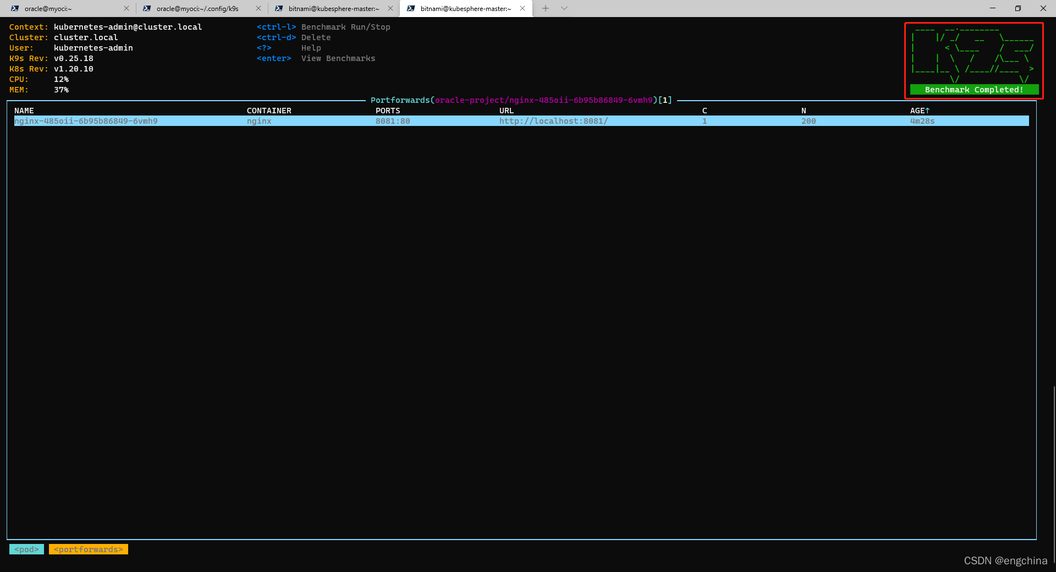Screen dimensions: 1056x572
Task: Close the active fourth terminal tab
Action: (x=522, y=8)
